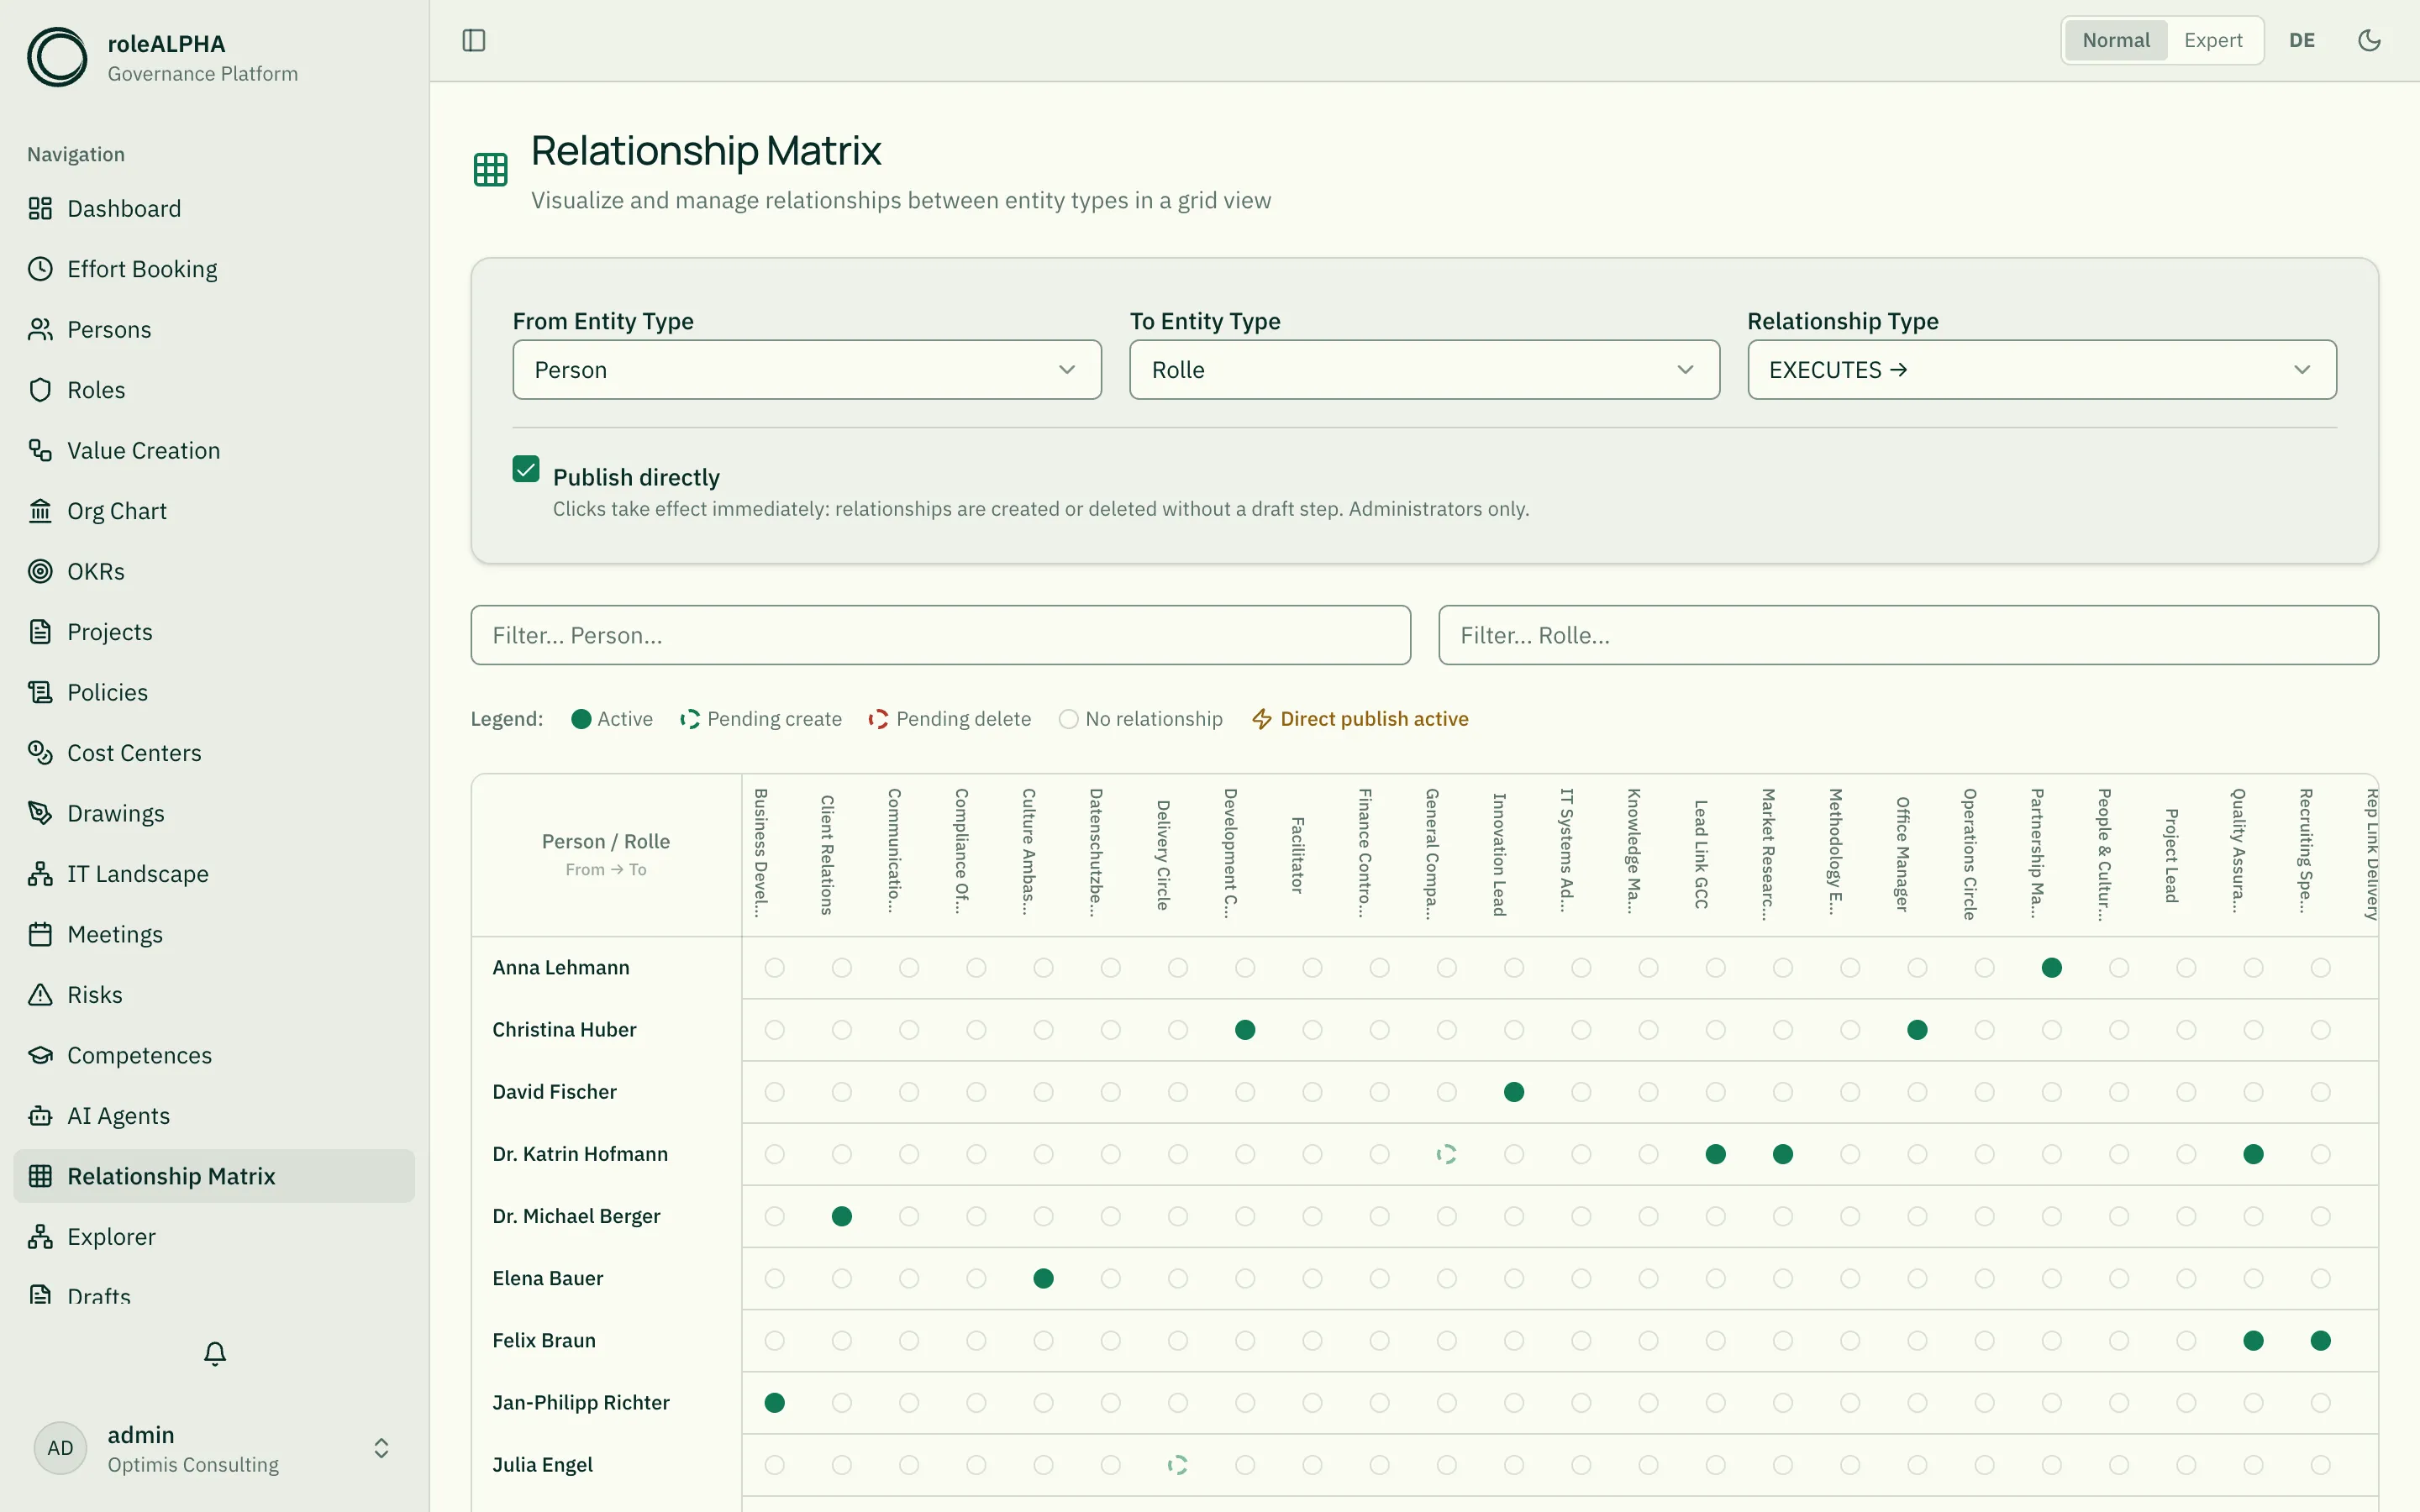Toggle Anna Lehmann Partnership Ma... active relationship

[2051, 967]
